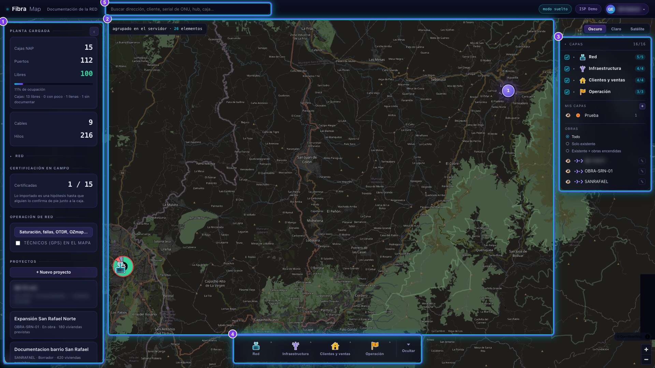Click the Nuevo proyecto button
Screen dimensions: 655x368
click(x=54, y=272)
